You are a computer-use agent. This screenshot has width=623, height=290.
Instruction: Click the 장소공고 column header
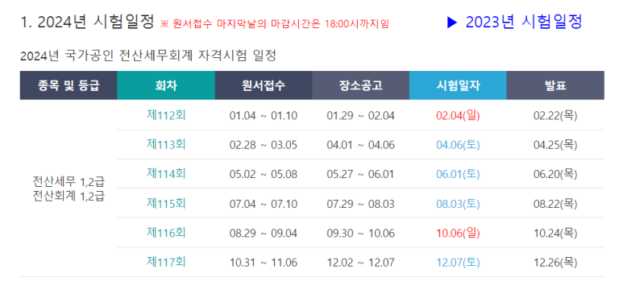pos(361,85)
